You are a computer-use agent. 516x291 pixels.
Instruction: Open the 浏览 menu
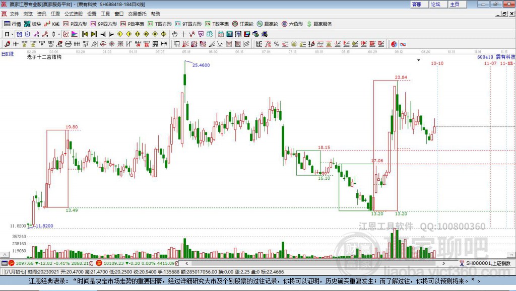coord(28,14)
